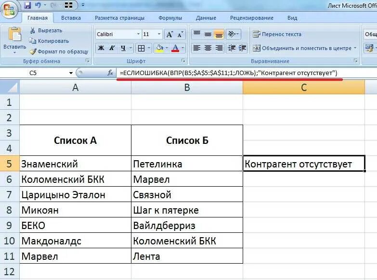Screen dimensions: 377x280
Task: Open the Вставка ribbon tab
Action: (71, 18)
